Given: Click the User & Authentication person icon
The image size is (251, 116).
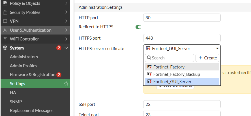Looking at the screenshot, I should pyautogui.click(x=5, y=30).
